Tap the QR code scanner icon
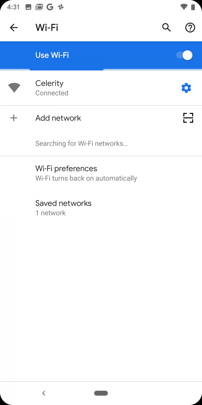The image size is (202, 405). point(188,118)
